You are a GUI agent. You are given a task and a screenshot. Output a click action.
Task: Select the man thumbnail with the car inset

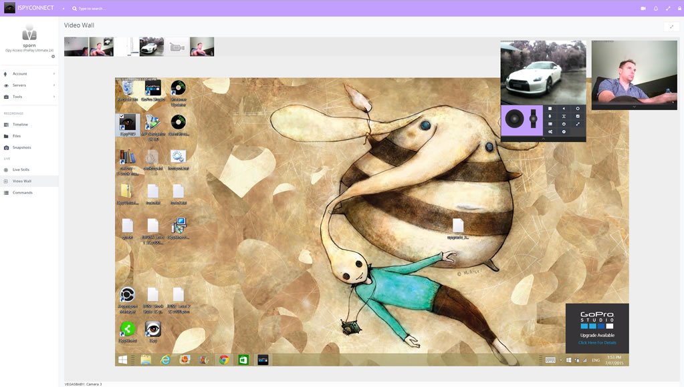pos(101,47)
